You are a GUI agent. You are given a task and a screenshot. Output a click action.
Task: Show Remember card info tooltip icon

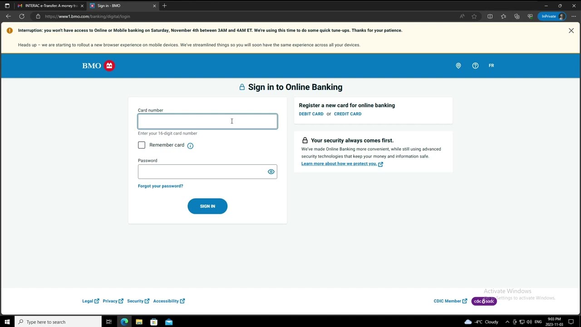click(x=190, y=146)
